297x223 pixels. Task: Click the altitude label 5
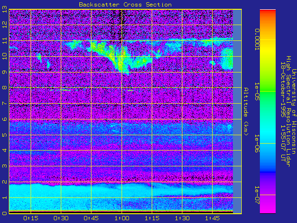4,135
